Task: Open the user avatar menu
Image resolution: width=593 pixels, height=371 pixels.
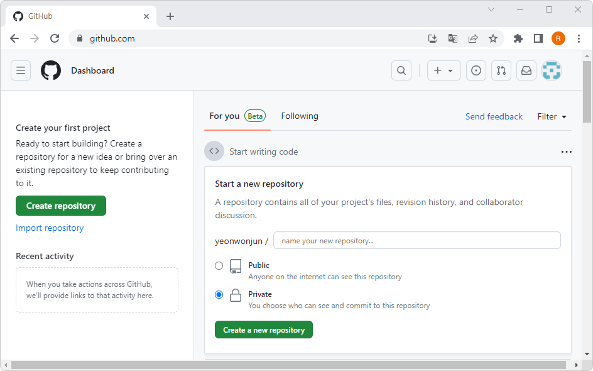Action: (x=552, y=70)
